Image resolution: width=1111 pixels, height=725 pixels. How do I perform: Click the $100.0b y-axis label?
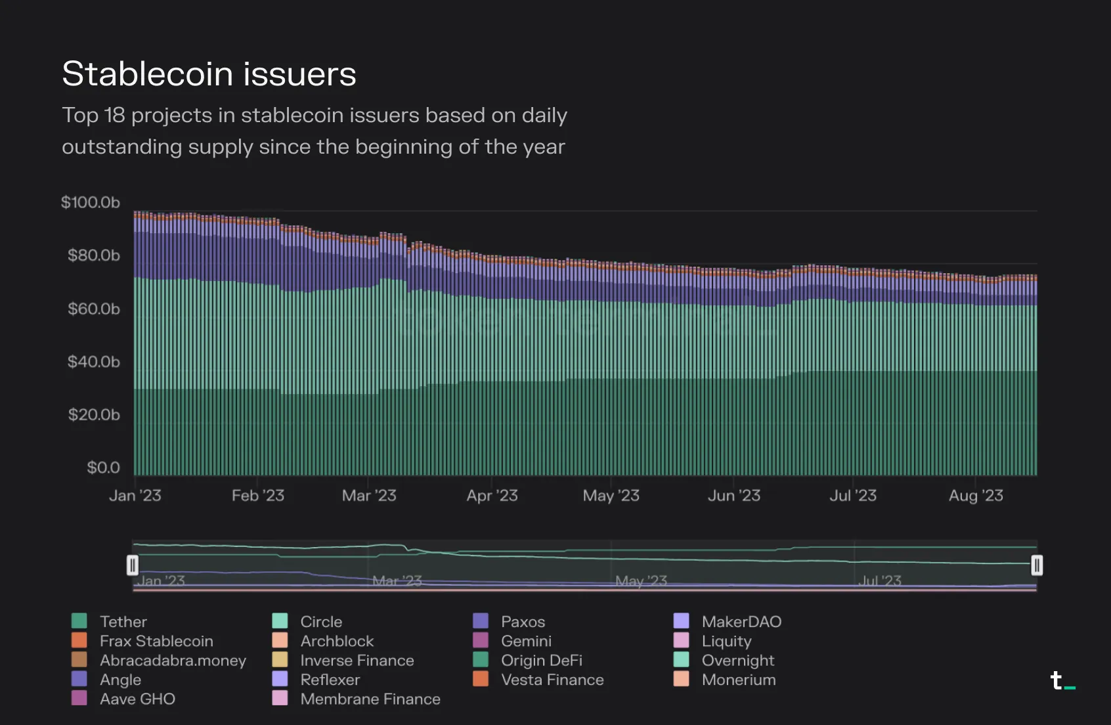[91, 202]
